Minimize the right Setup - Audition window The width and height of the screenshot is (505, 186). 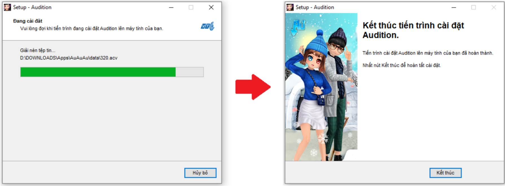(x=454, y=7)
